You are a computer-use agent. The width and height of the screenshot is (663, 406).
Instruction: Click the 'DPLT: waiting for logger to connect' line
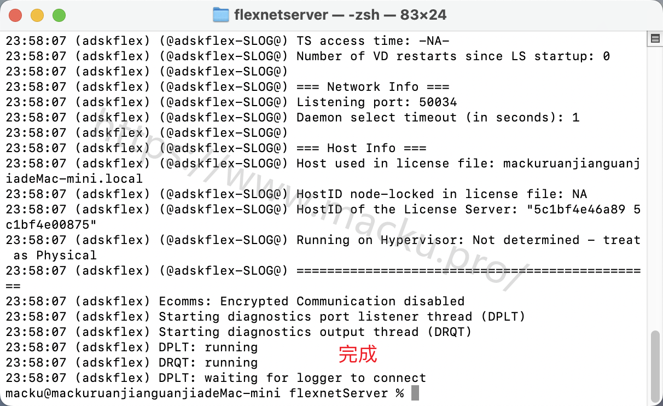coord(293,378)
